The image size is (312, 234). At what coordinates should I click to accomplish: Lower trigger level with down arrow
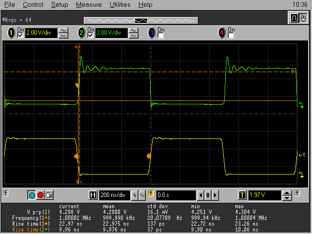click(x=287, y=198)
